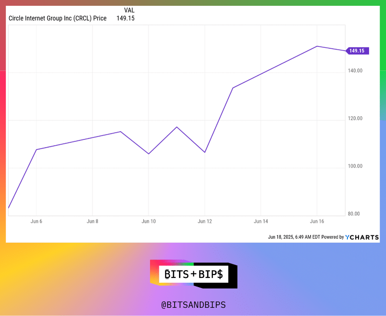Click the 80.00 y-axis label
Image resolution: width=386 pixels, height=316 pixels.
tap(354, 214)
